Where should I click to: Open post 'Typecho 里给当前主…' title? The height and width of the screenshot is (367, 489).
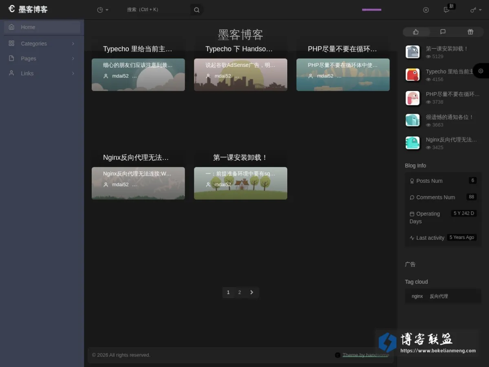tap(138, 49)
